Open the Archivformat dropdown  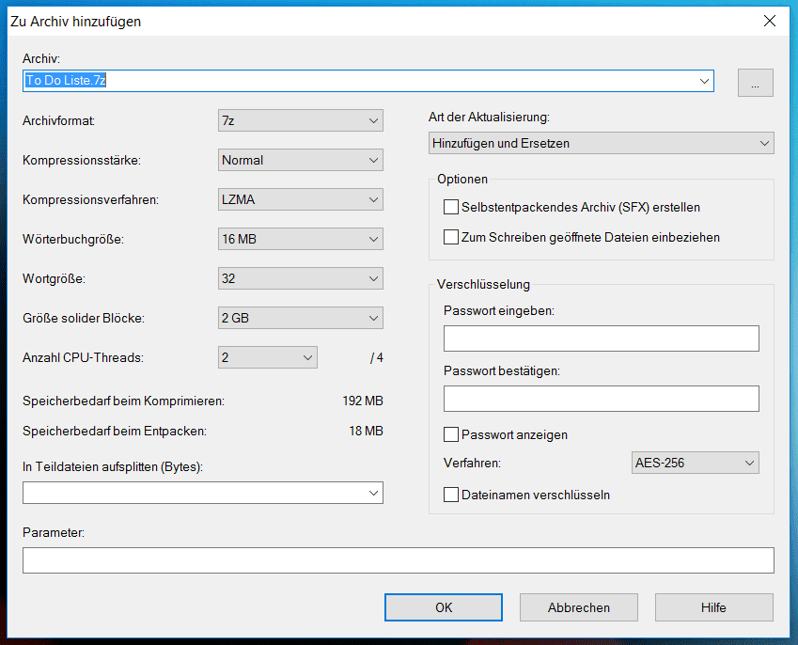pos(300,120)
